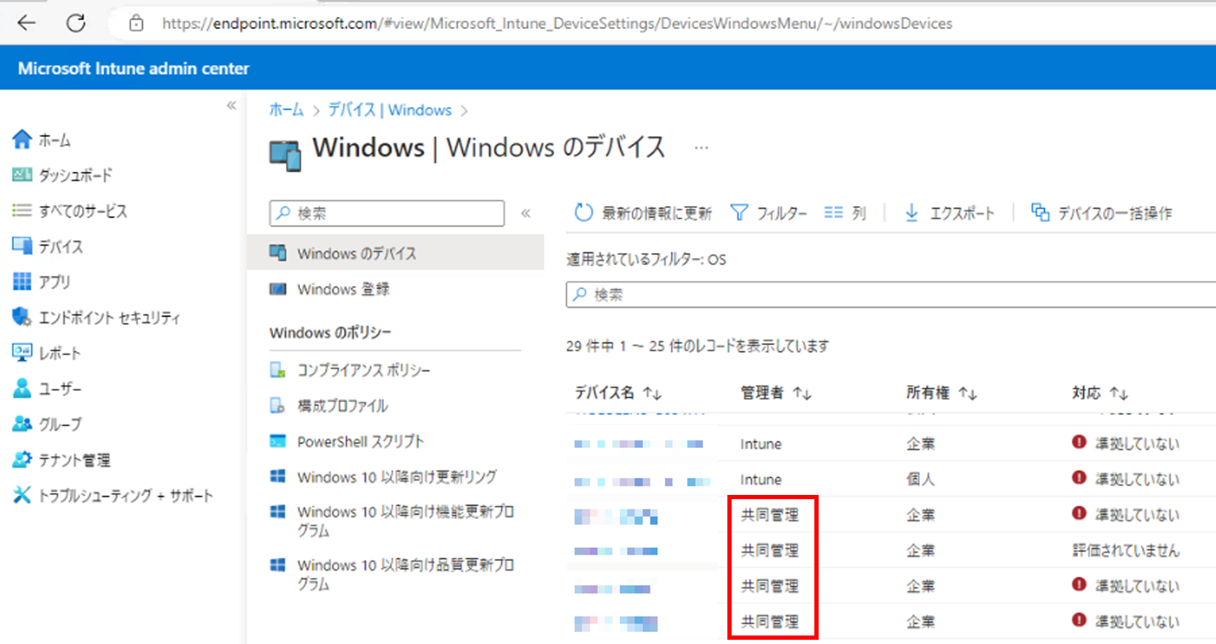This screenshot has height=644, width=1216.
Task: Click the dashboard chart icon in sidebar
Action: point(22,175)
